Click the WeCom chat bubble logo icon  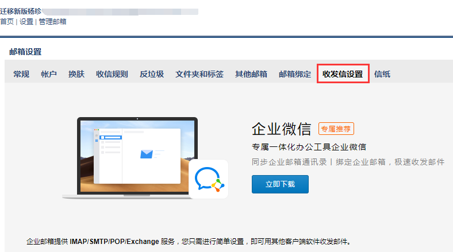point(209,179)
